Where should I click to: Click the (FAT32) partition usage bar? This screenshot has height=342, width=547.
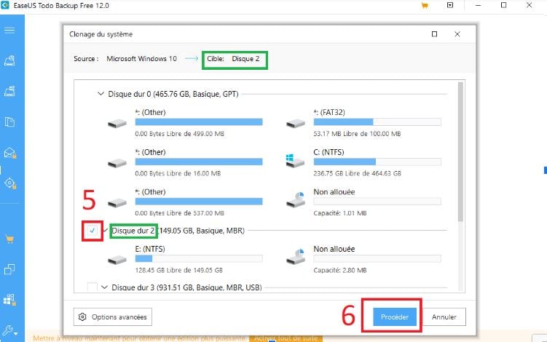(x=377, y=122)
